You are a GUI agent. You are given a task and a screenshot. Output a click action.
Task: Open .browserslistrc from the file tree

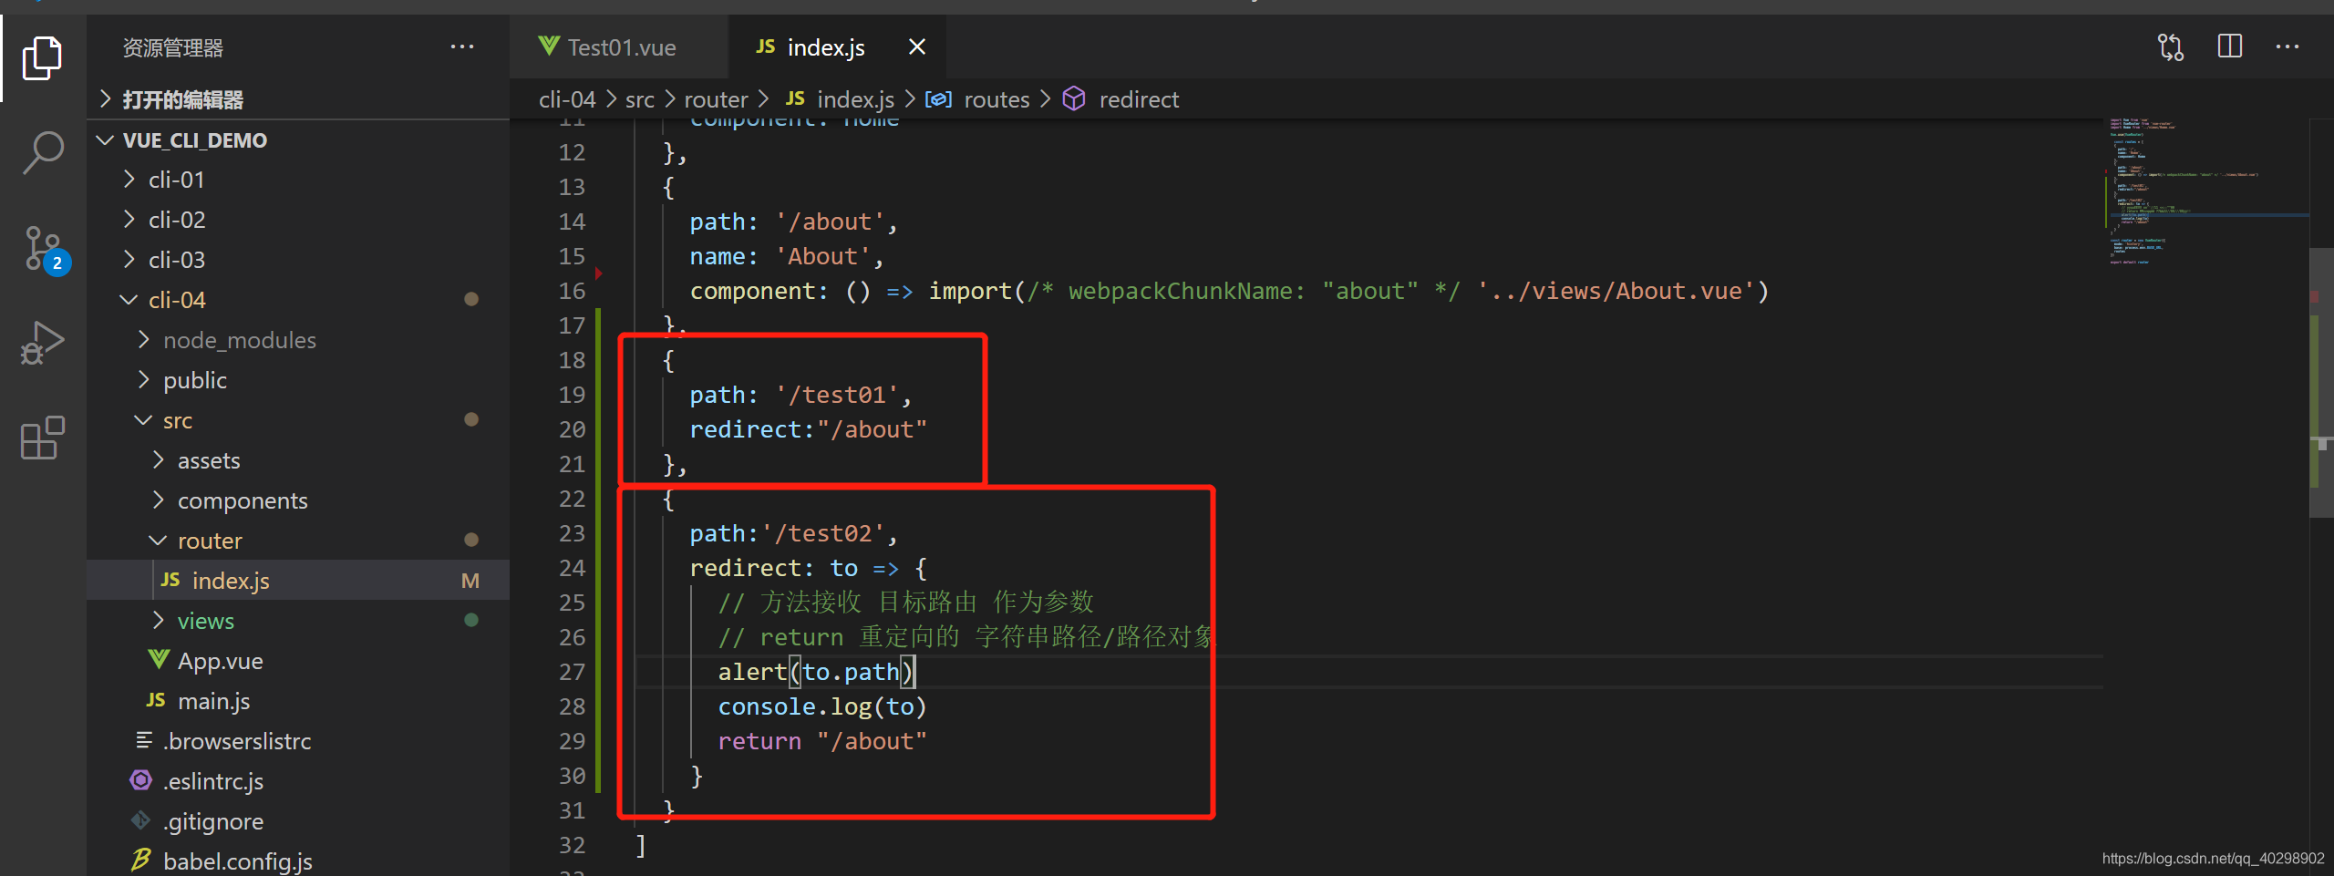[x=298, y=741]
